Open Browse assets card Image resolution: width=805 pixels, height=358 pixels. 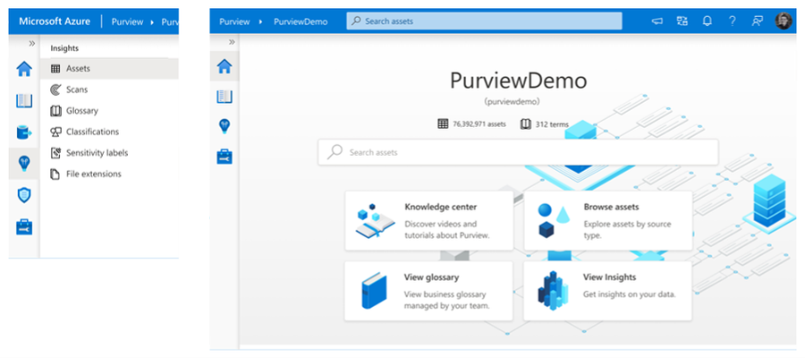pyautogui.click(x=608, y=221)
